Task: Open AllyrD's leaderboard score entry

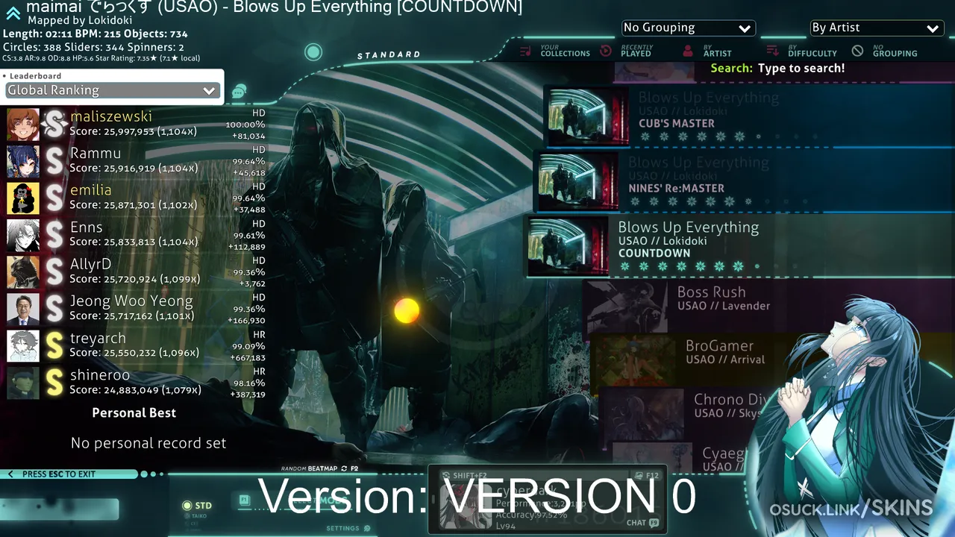Action: click(x=136, y=272)
